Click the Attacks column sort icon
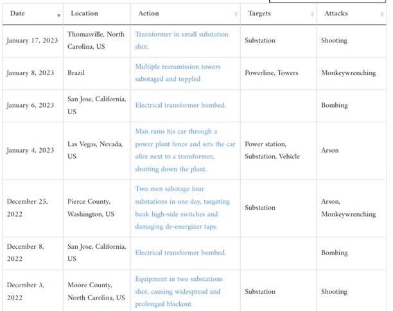The image size is (393, 311). pyautogui.click(x=382, y=14)
